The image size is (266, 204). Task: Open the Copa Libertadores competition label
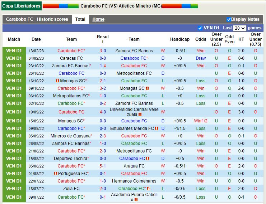21,6
